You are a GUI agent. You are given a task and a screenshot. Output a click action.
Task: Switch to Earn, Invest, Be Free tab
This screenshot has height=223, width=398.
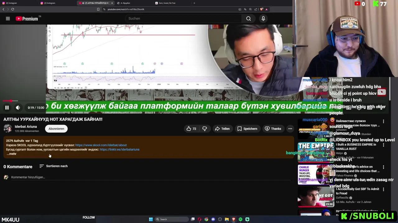coord(173,3)
